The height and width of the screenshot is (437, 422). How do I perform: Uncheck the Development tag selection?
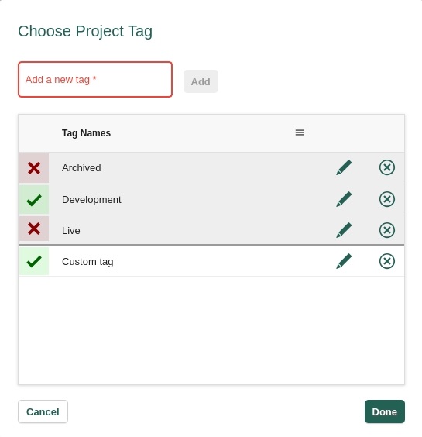click(x=34, y=200)
